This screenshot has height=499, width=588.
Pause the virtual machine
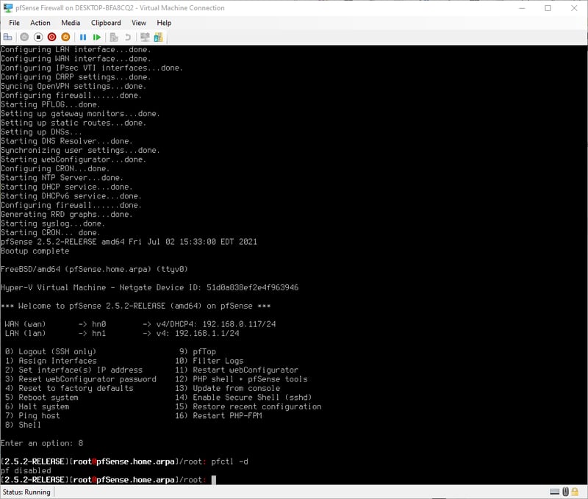pos(83,37)
